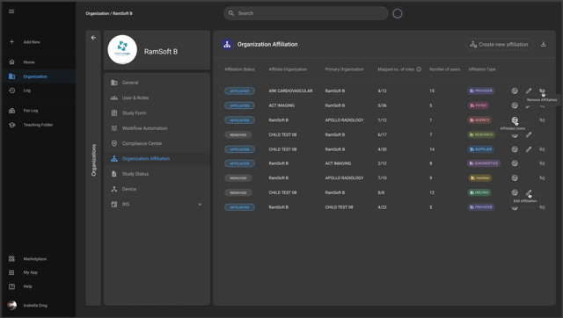View affiliated users in the SUPPLIER row
The height and width of the screenshot is (318, 563).
(515, 149)
